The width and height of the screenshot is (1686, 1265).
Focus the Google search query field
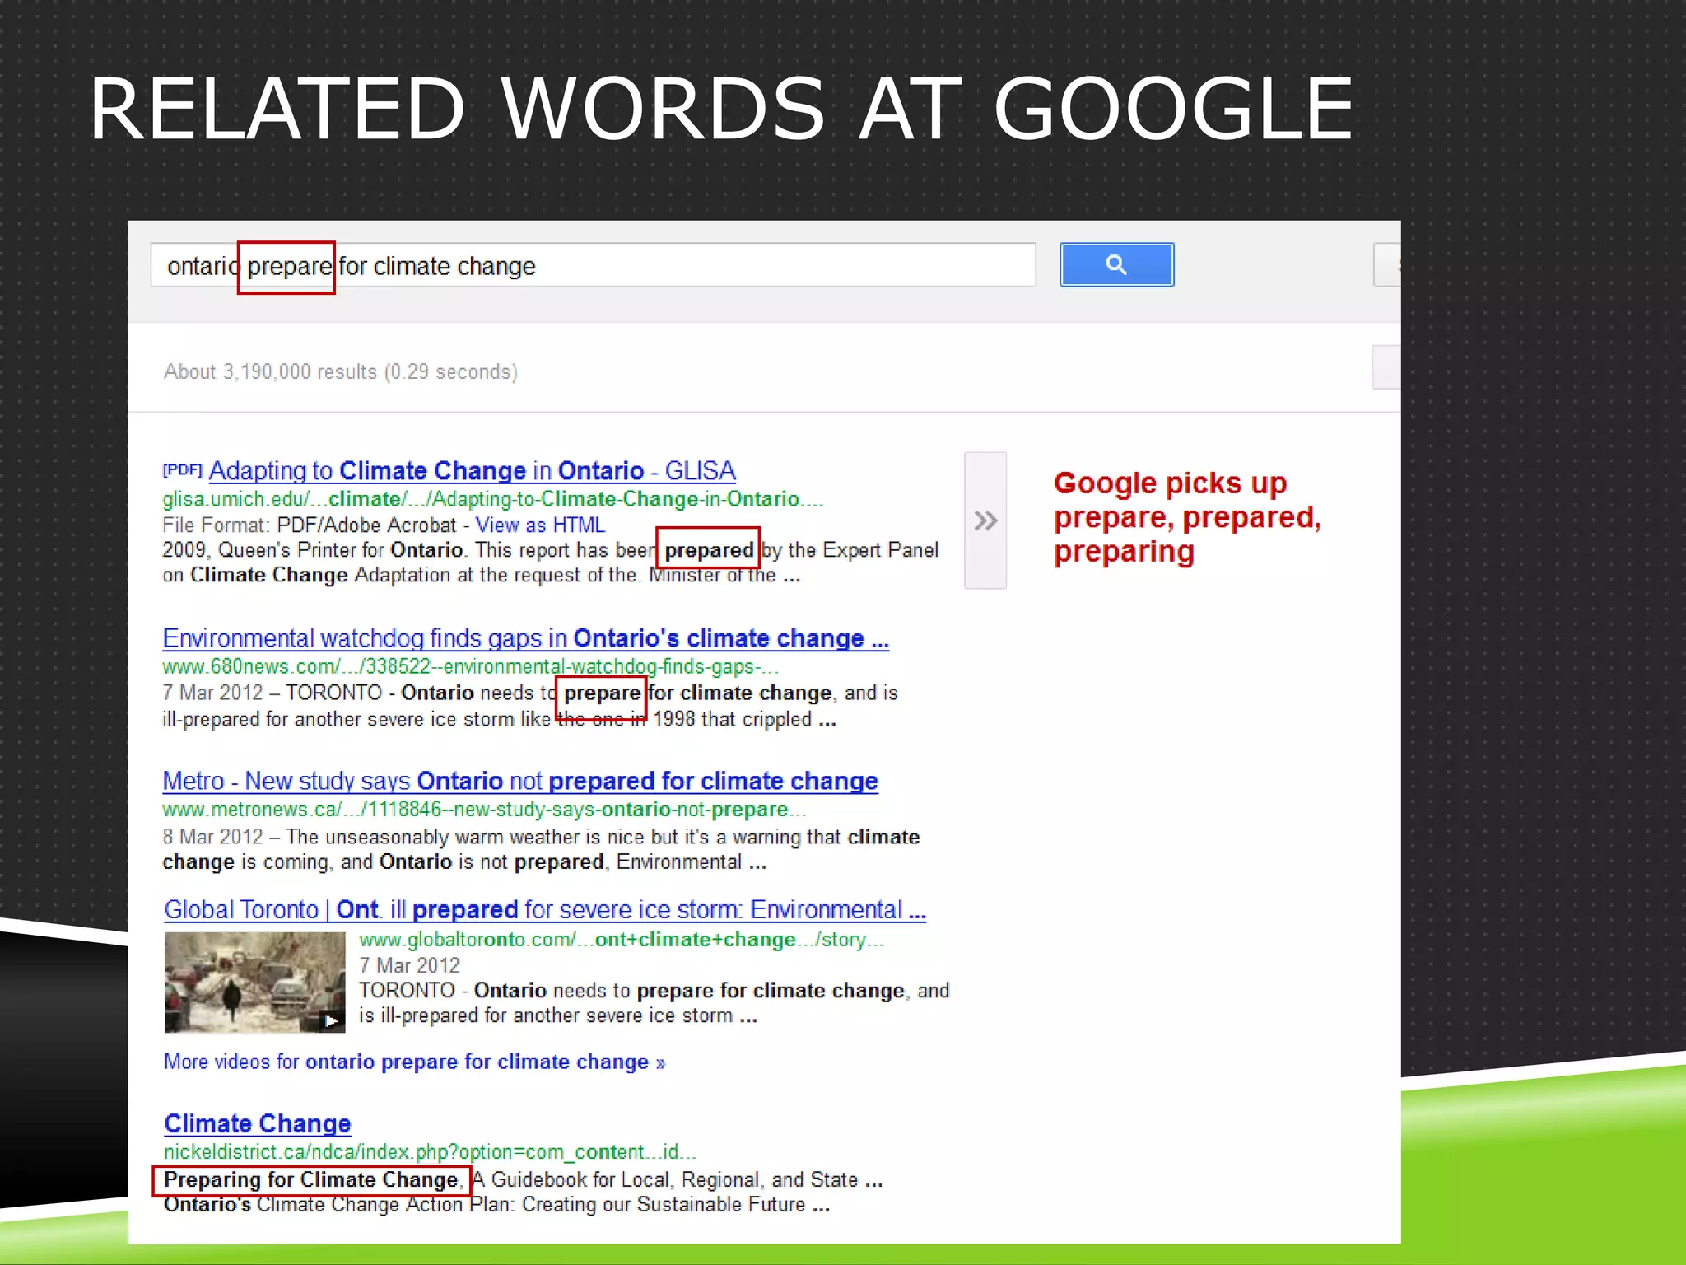point(593,265)
